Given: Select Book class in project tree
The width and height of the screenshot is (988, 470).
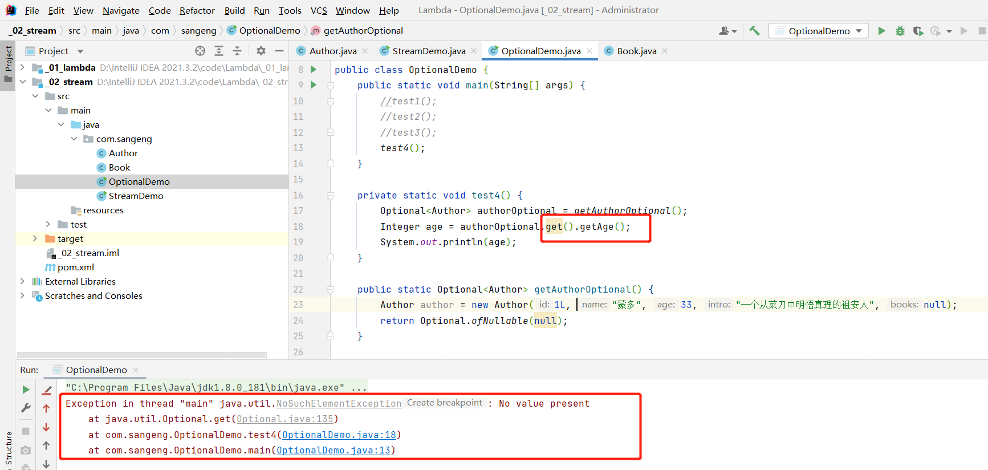Looking at the screenshot, I should click(x=119, y=167).
